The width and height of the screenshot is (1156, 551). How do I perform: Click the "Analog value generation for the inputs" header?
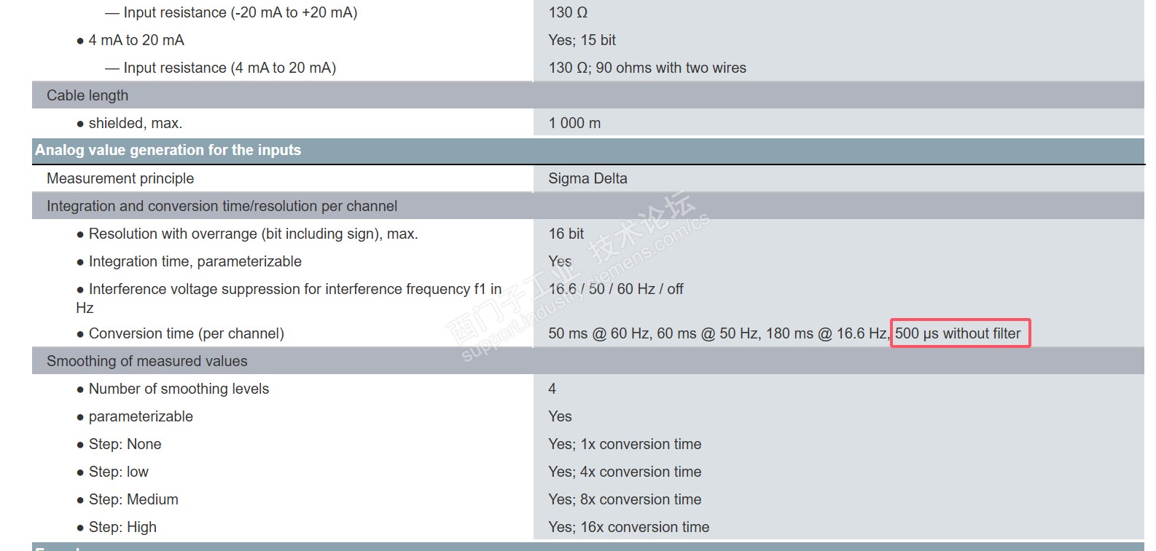pyautogui.click(x=168, y=151)
